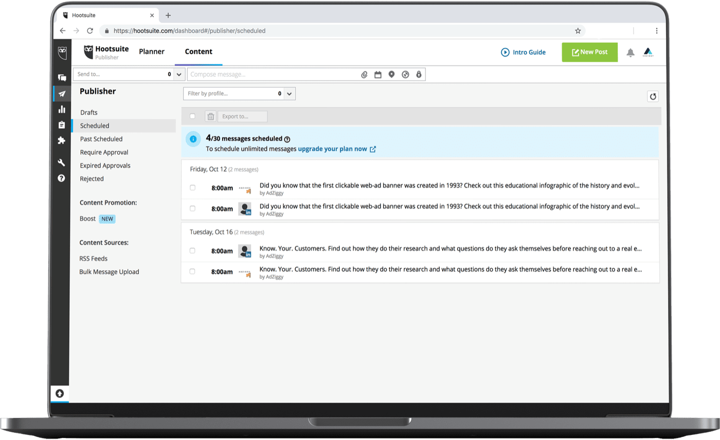Open last Know Your Customers message Tuesday
Image resolution: width=720 pixels, height=440 pixels.
point(451,269)
